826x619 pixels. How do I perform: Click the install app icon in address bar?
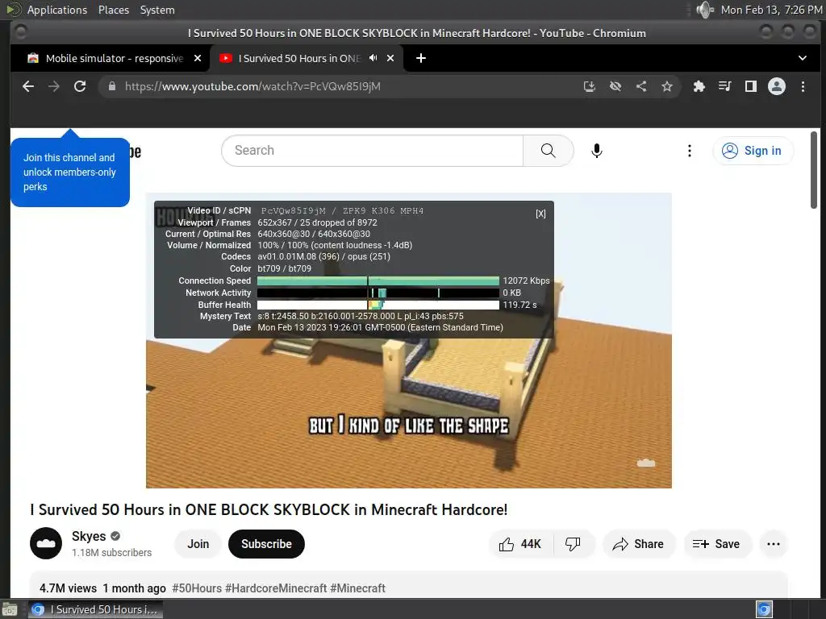[x=590, y=86]
